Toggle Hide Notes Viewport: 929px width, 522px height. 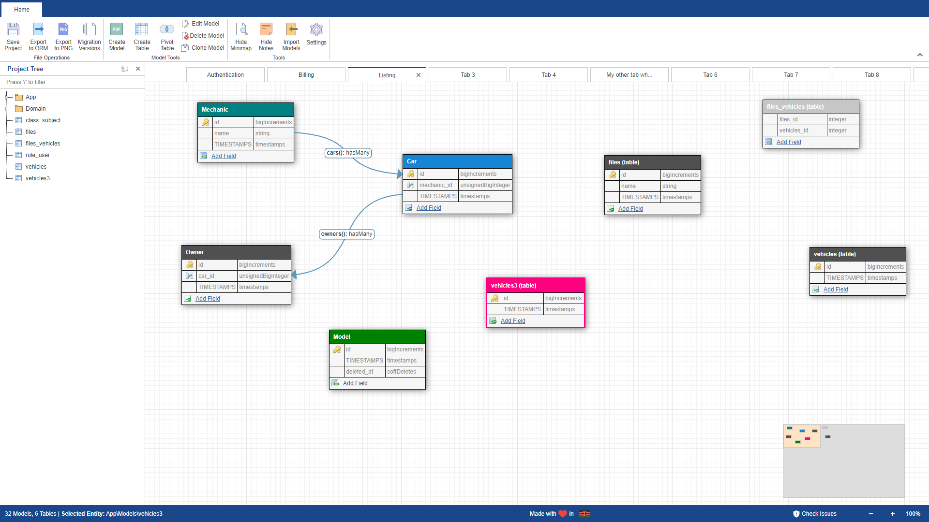coord(266,36)
